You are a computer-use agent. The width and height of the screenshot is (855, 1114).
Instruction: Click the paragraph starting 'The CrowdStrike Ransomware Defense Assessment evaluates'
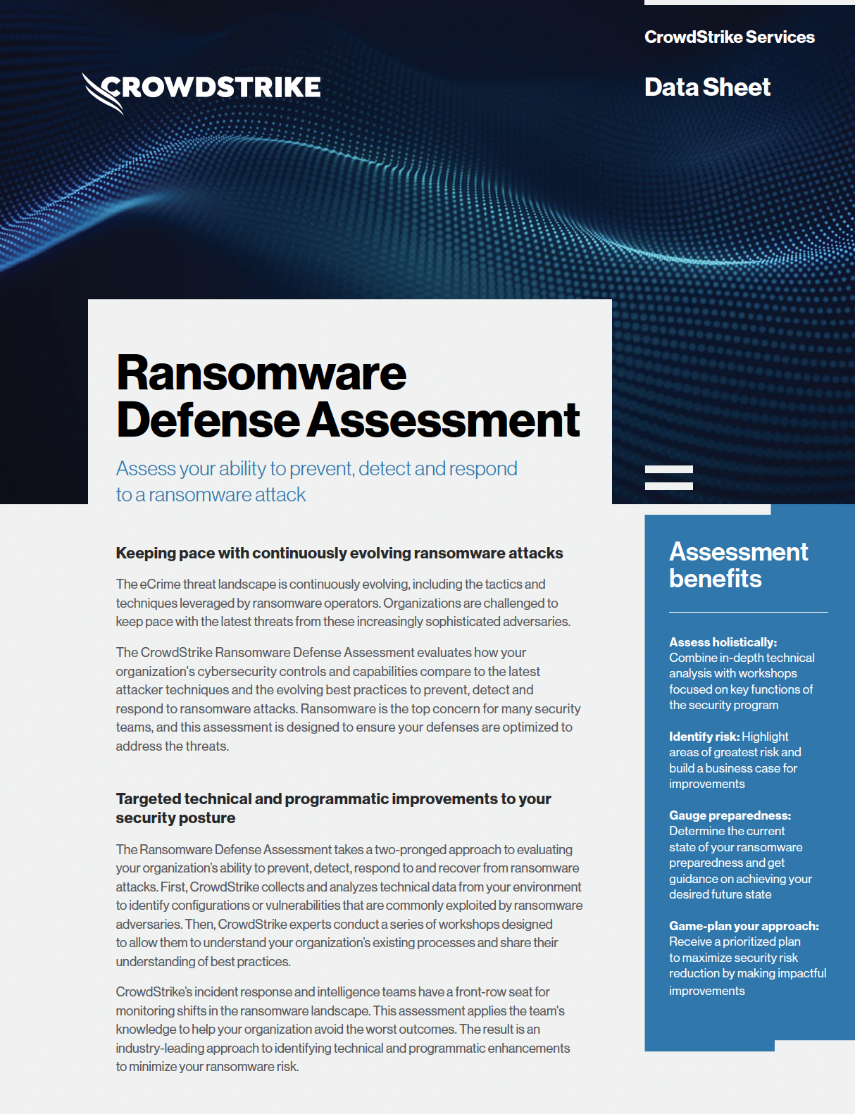click(348, 699)
